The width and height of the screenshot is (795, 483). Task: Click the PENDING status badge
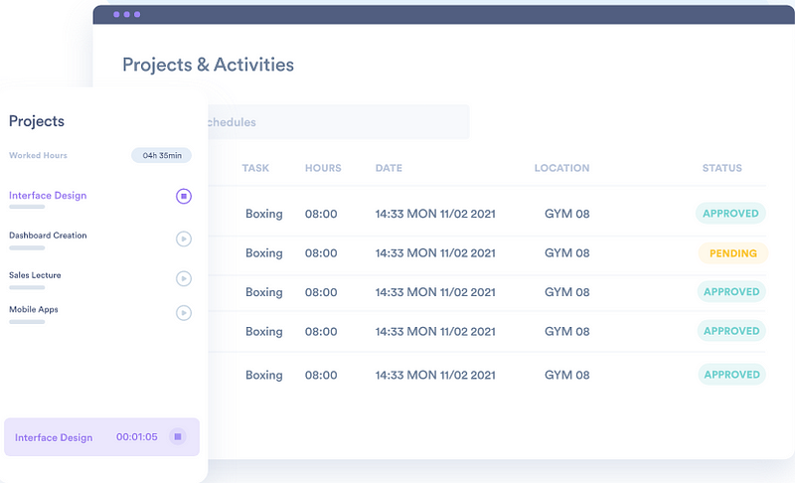733,252
